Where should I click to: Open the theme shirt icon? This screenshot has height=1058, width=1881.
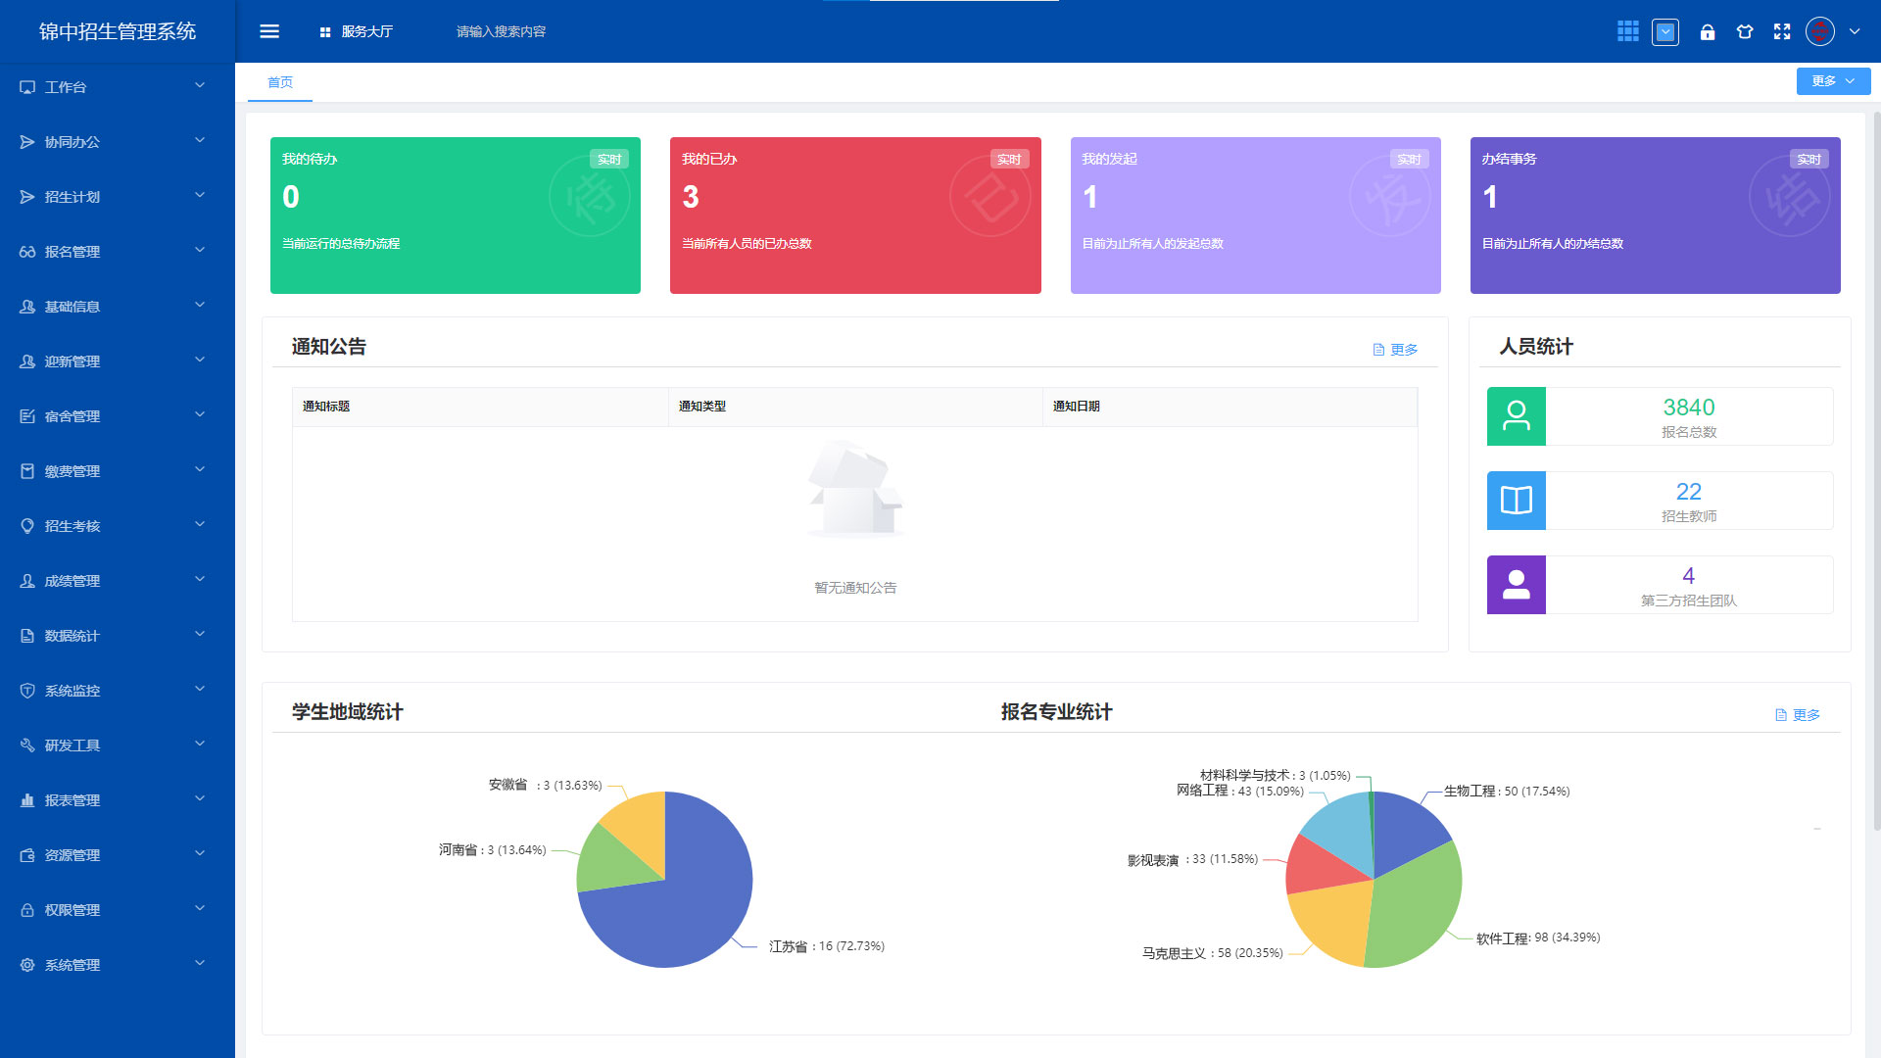[1745, 32]
